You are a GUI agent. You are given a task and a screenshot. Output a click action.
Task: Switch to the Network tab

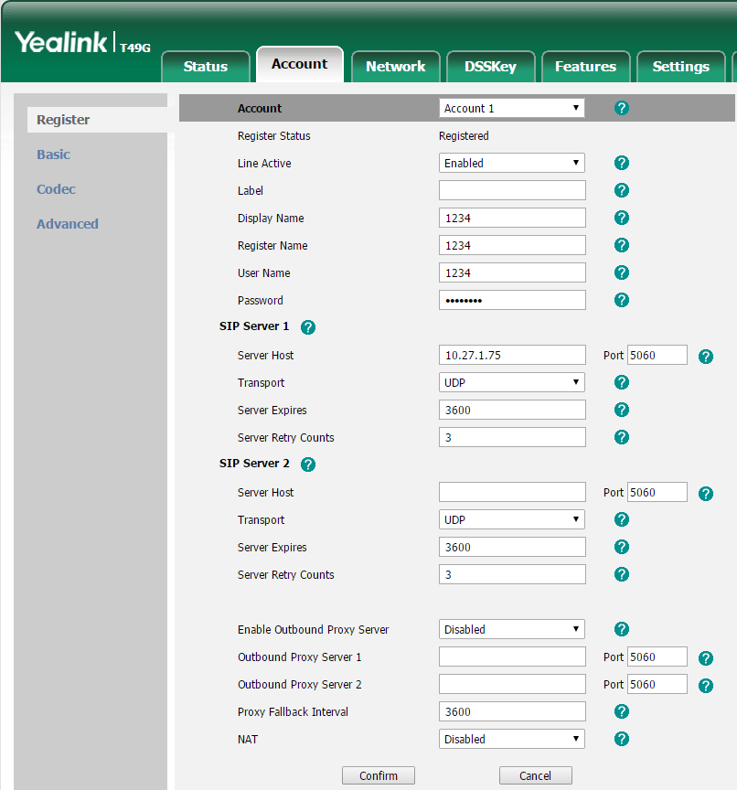[x=395, y=67]
